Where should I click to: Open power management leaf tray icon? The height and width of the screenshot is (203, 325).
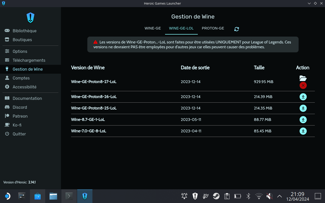[206, 196]
